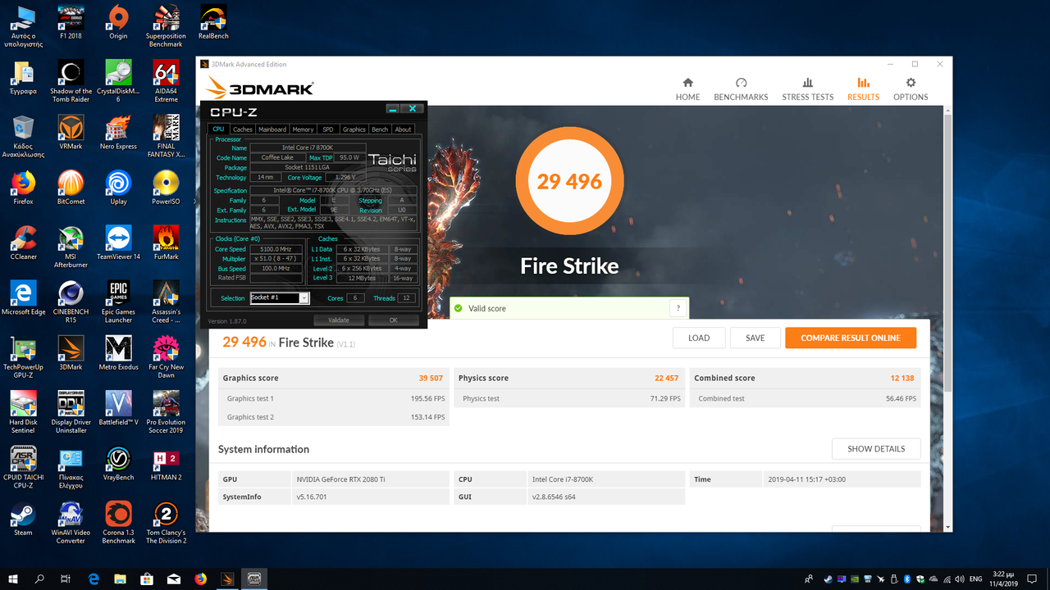Viewport: 1050px width, 590px height.
Task: Launch VRMark desktop icon
Action: tap(71, 133)
